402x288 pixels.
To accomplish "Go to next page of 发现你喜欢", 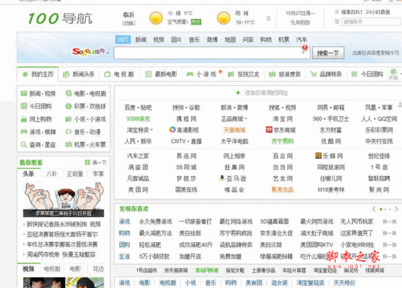I will 397,209.
